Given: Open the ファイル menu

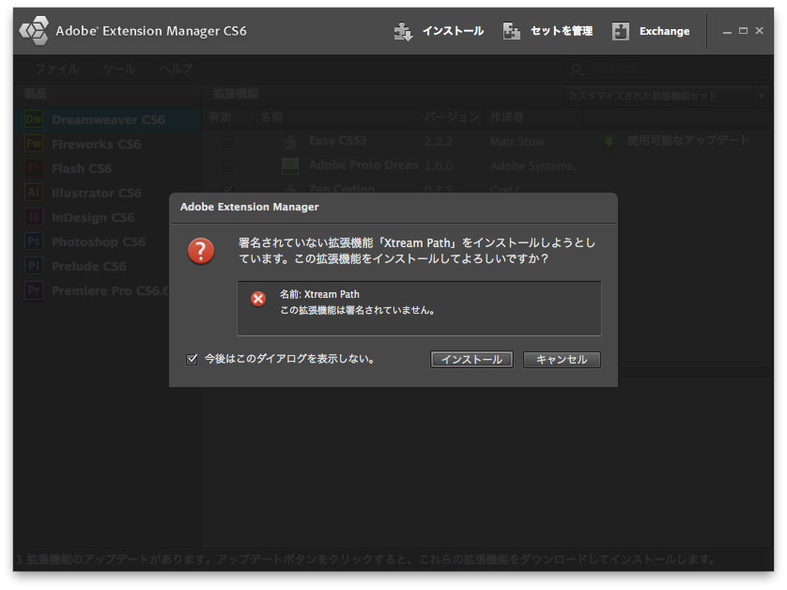Looking at the screenshot, I should click(56, 69).
